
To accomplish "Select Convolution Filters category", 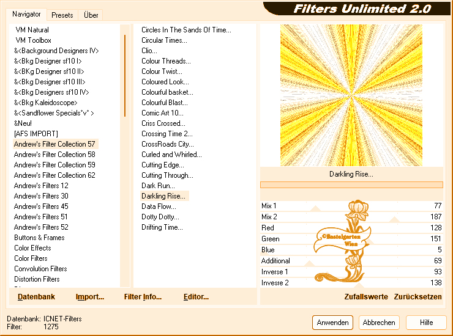I will tap(40, 269).
